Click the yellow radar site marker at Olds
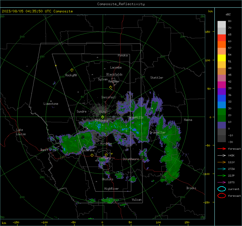Viewport: 242px width, 226px height. 102,117
